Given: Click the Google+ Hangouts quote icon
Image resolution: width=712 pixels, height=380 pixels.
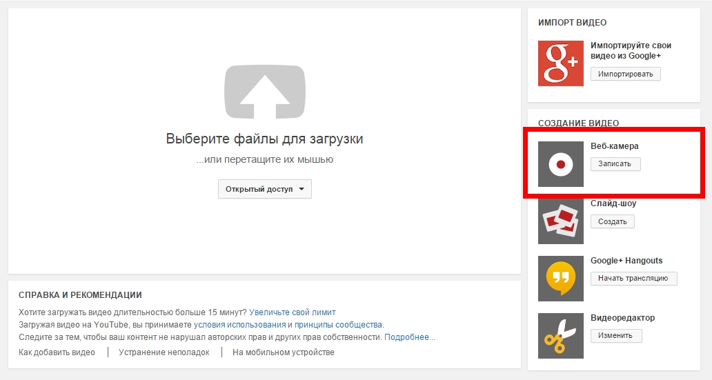Looking at the screenshot, I should [561, 279].
